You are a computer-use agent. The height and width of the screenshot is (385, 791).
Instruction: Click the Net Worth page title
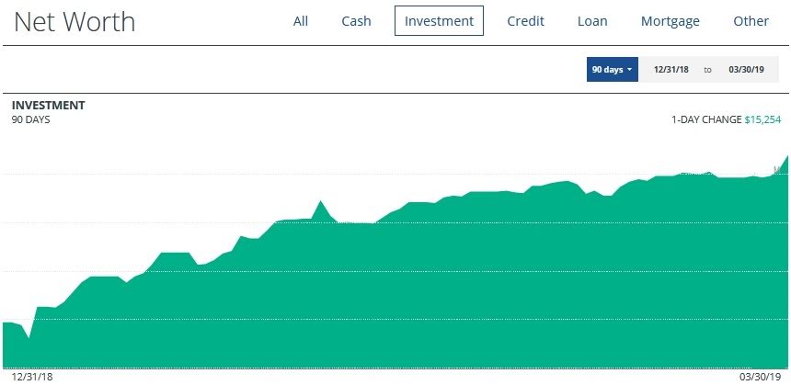pyautogui.click(x=75, y=22)
